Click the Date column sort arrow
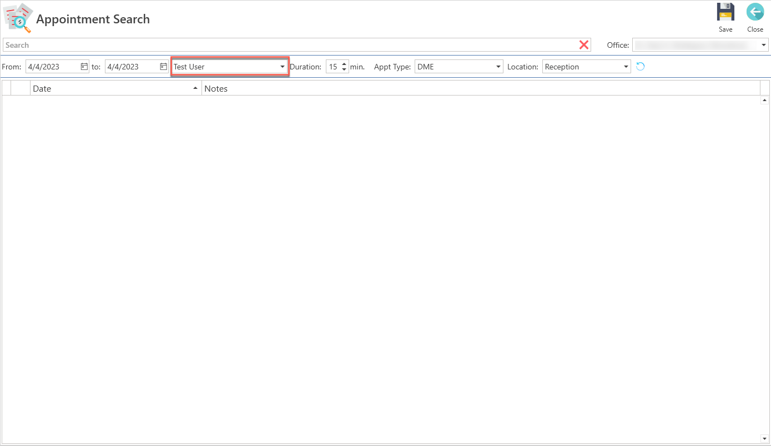 click(x=195, y=88)
